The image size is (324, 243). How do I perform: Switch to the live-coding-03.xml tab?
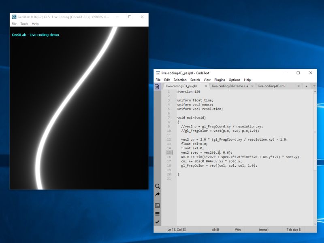[272, 86]
